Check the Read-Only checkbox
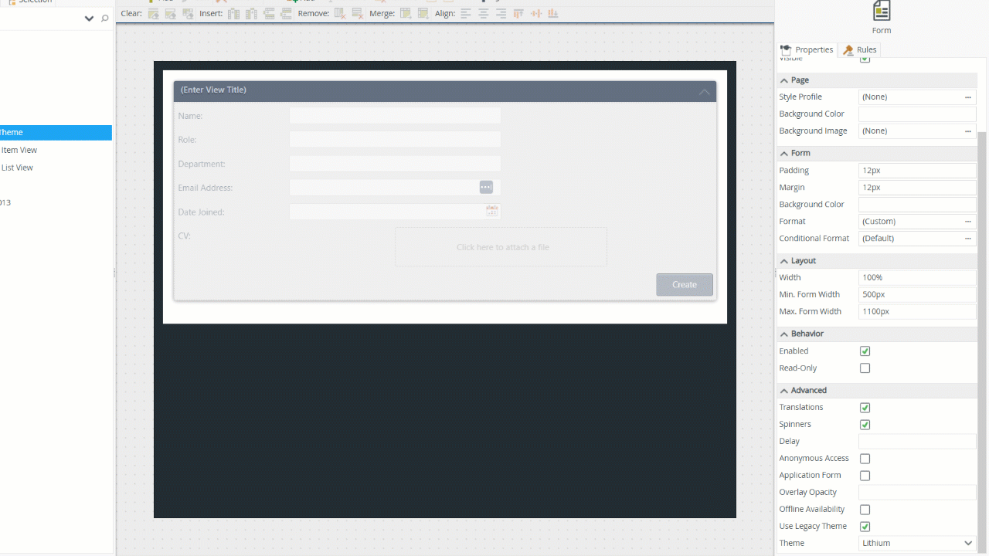Viewport: 989px width, 556px height. [865, 368]
